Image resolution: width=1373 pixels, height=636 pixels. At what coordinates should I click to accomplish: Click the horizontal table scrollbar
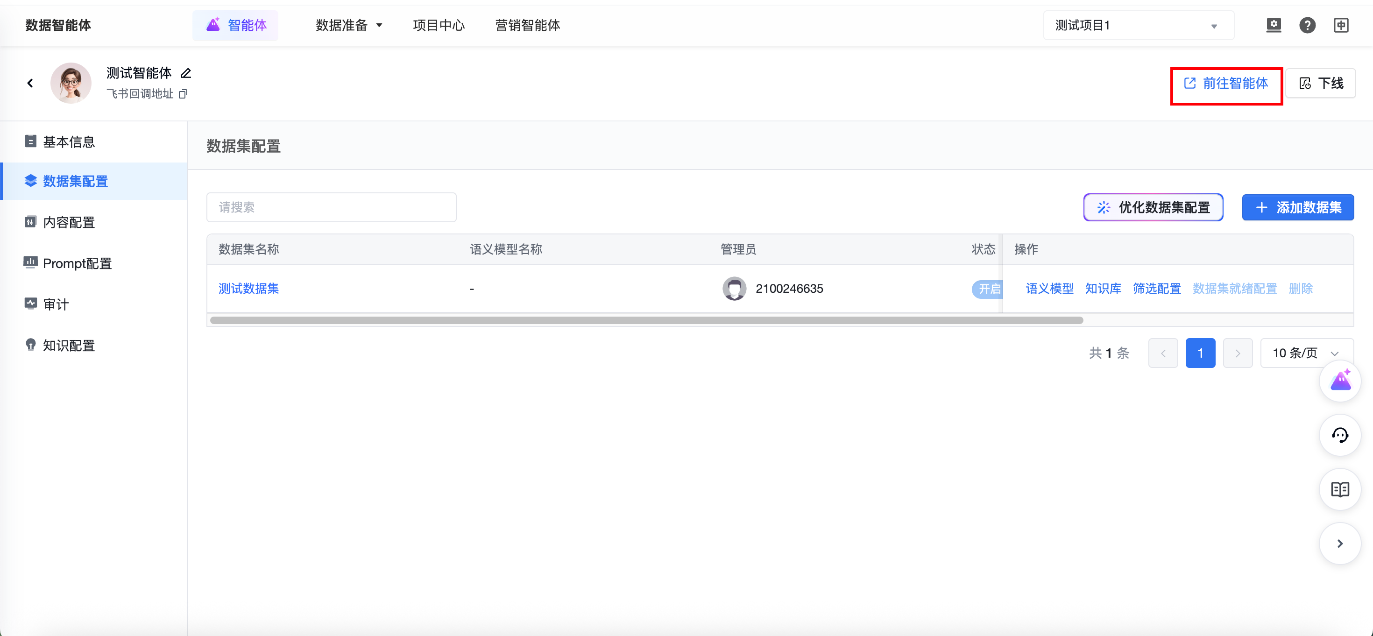pos(646,320)
